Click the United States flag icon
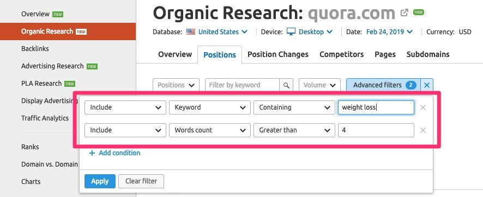The width and height of the screenshot is (483, 197). click(x=191, y=32)
